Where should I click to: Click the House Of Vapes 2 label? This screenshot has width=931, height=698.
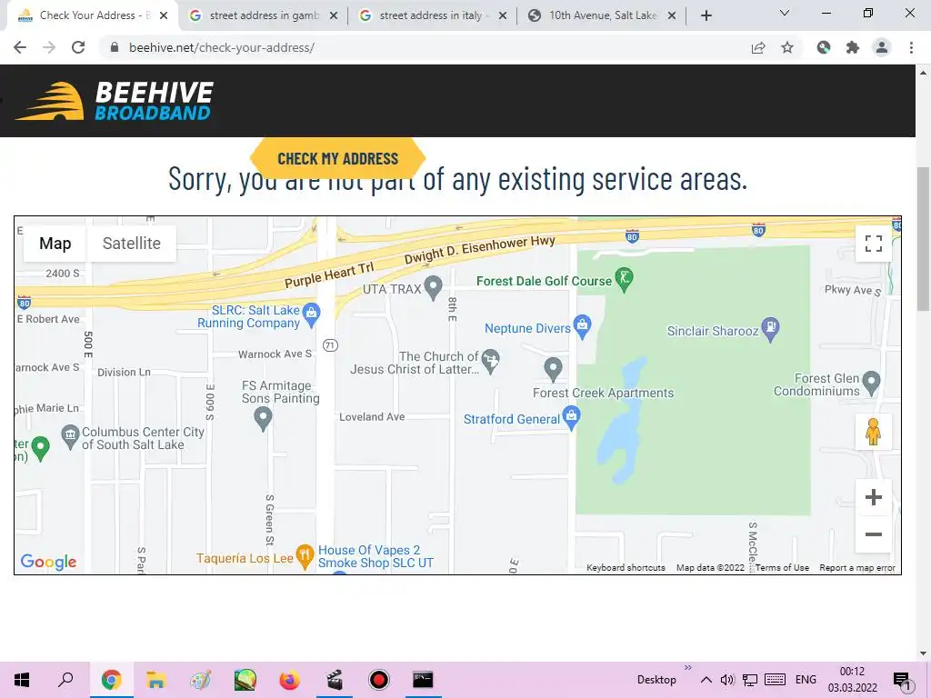point(375,557)
